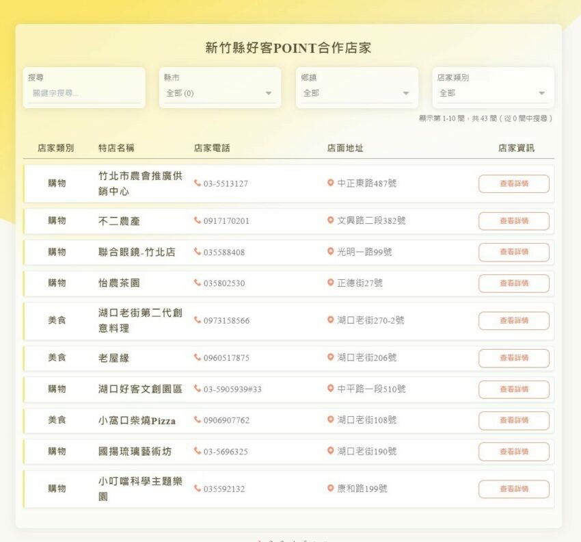The height and width of the screenshot is (542, 581).
Task: Click the phone icon next to 0917170201
Action: (198, 221)
